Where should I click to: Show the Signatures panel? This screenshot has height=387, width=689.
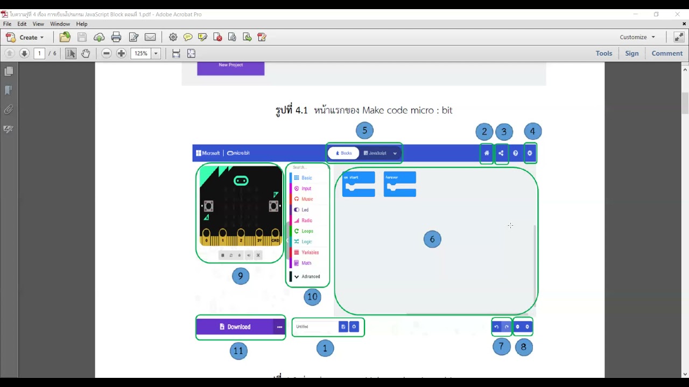click(9, 129)
